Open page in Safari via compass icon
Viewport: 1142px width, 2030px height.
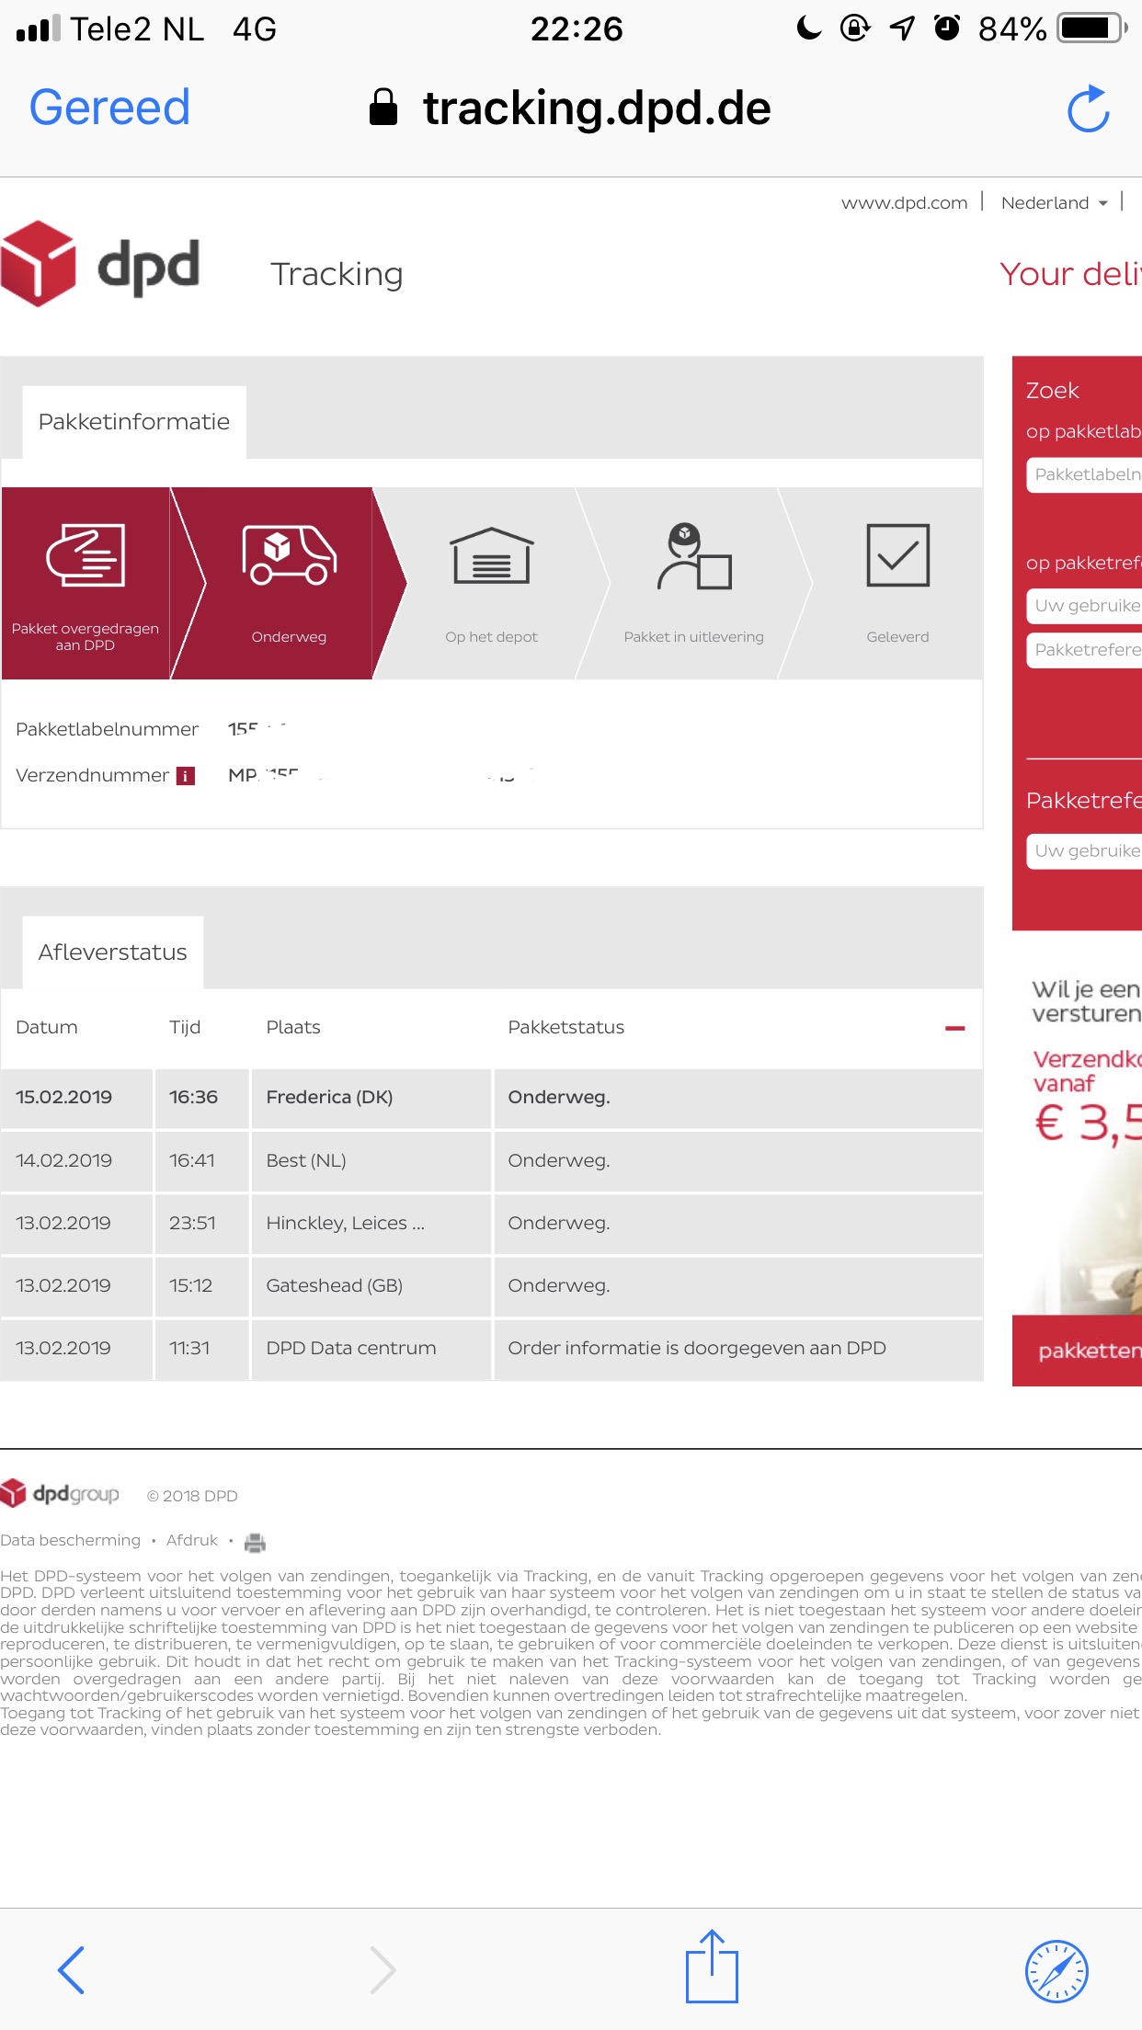[x=1056, y=1971]
